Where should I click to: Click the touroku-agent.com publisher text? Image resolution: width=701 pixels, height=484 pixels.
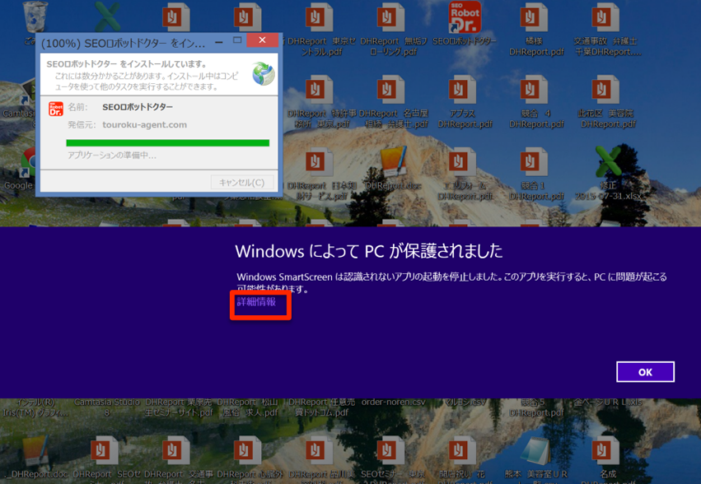(144, 124)
